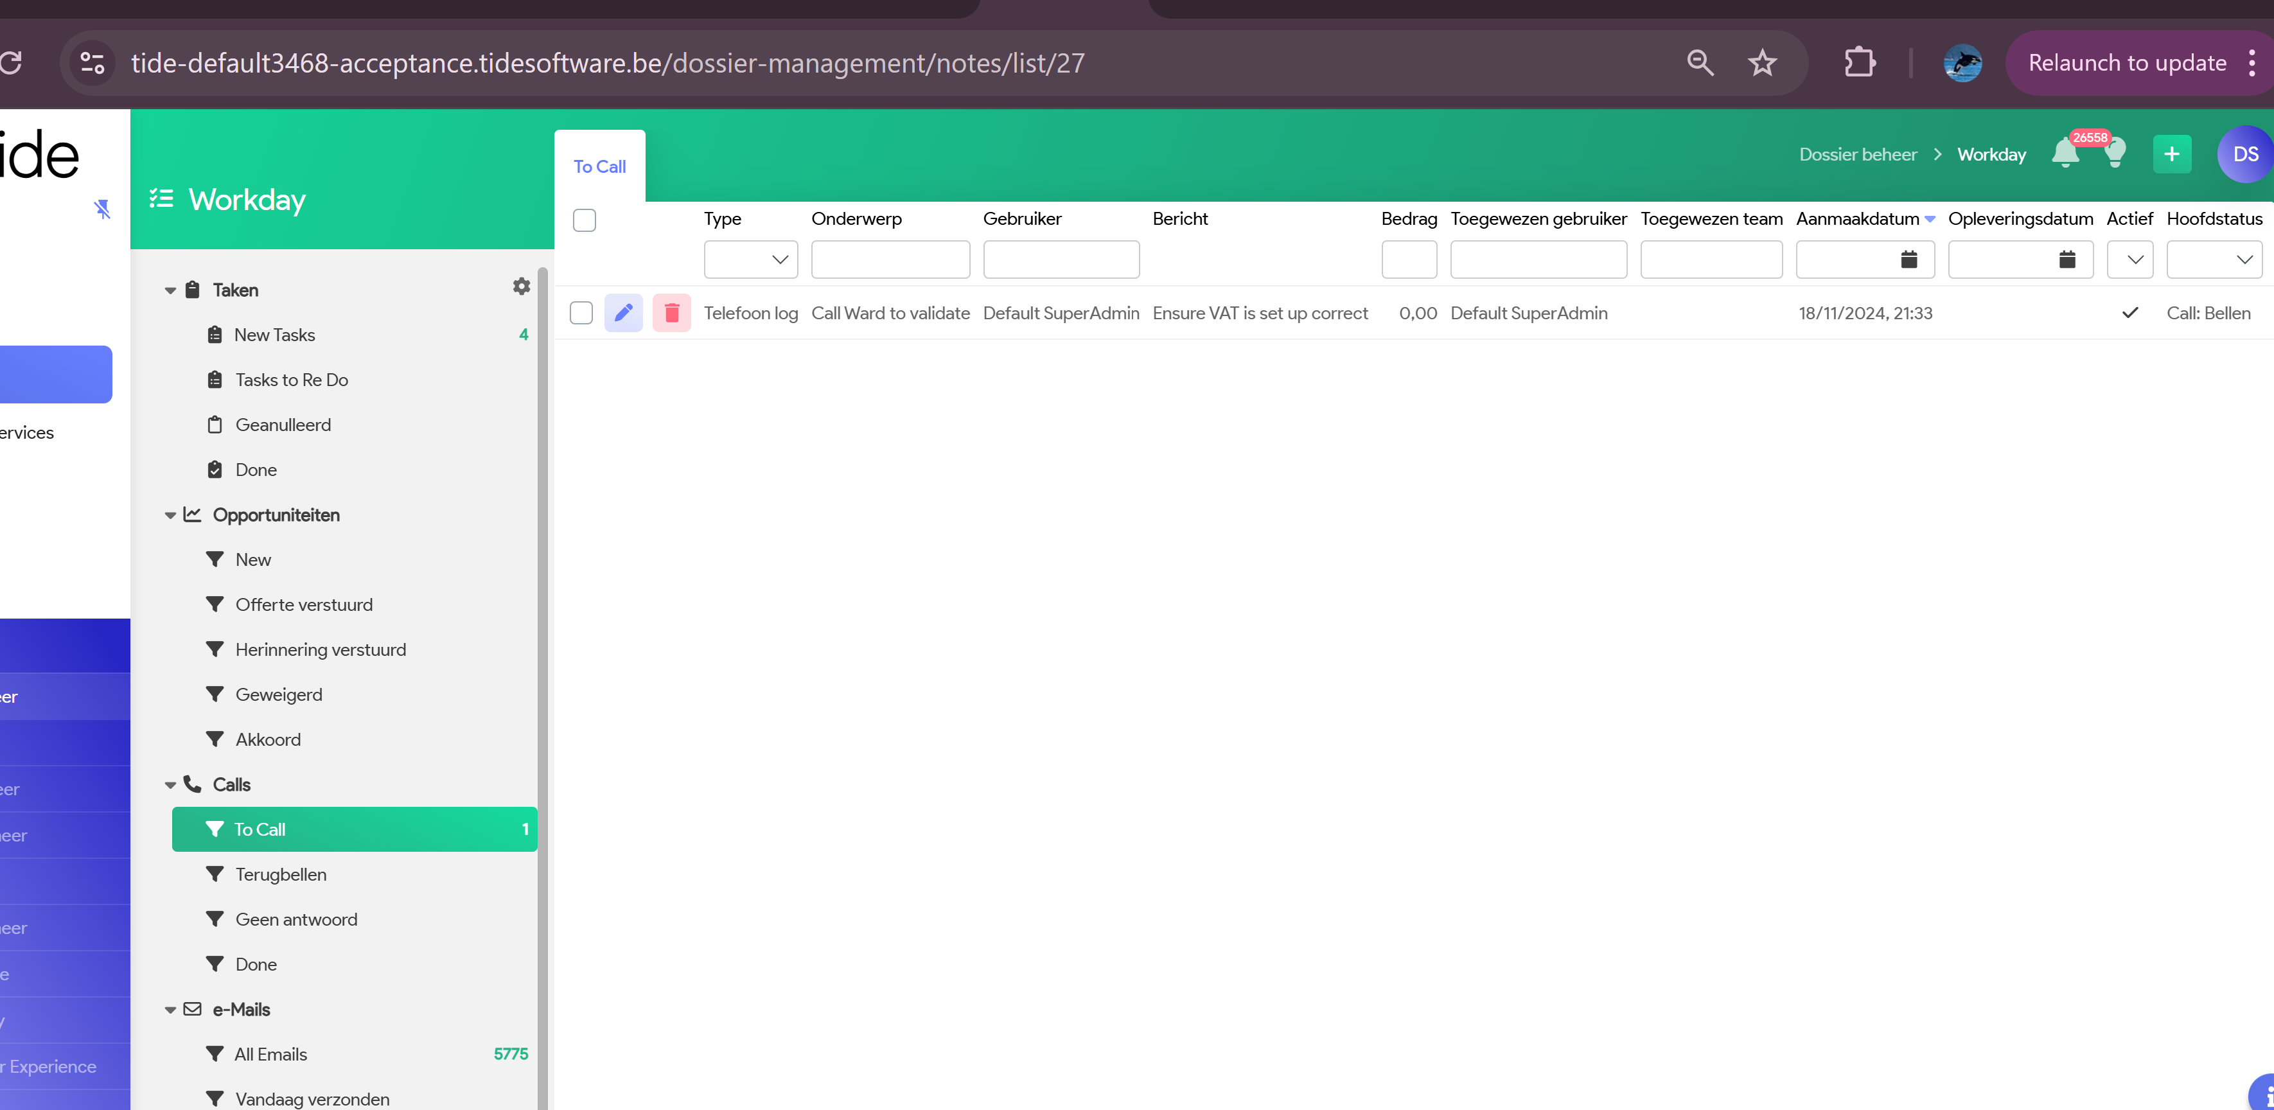Click the green plus add button
This screenshot has height=1110, width=2274.
[x=2171, y=155]
